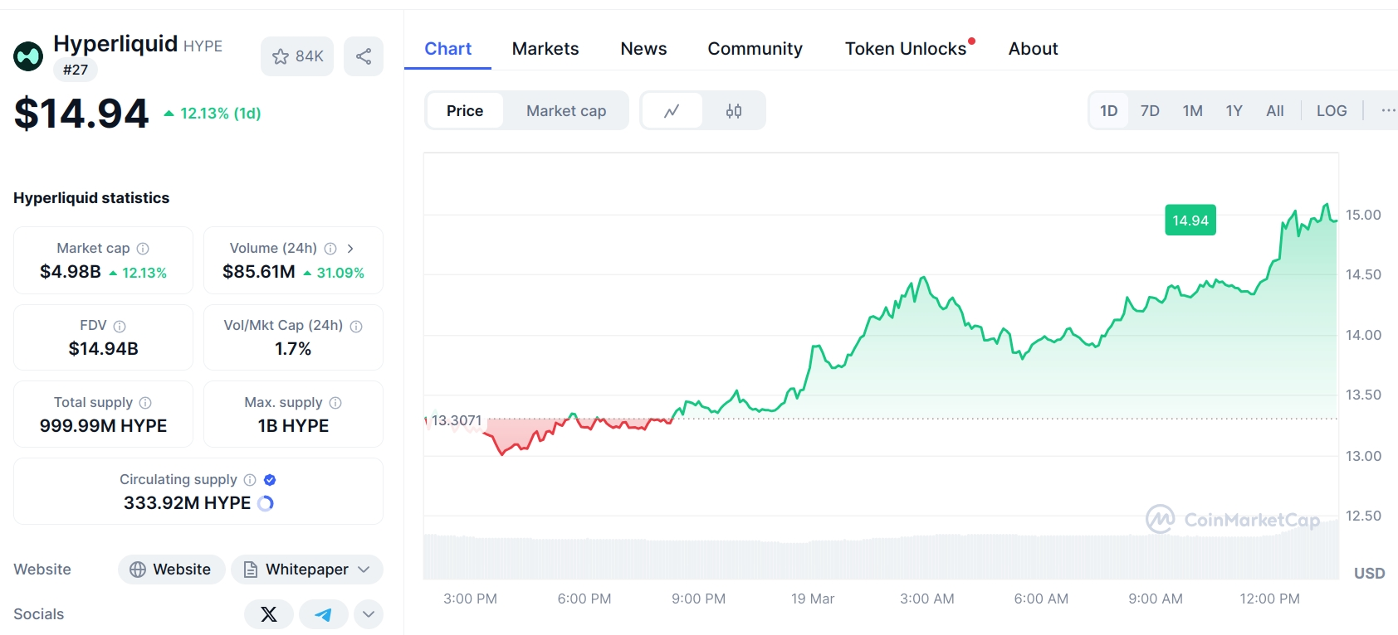Screen dimensions: 1398x635
Task: Click the 333.92M HYPE circulating supply value
Action: point(187,503)
